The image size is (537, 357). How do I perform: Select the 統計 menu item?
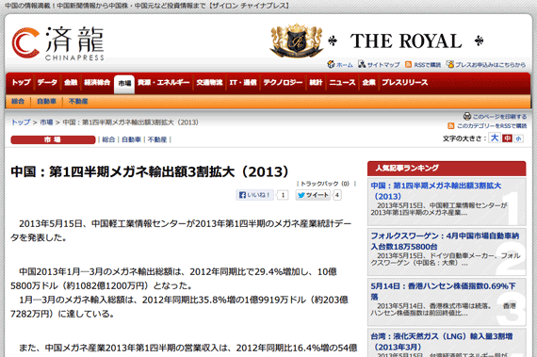pyautogui.click(x=316, y=83)
